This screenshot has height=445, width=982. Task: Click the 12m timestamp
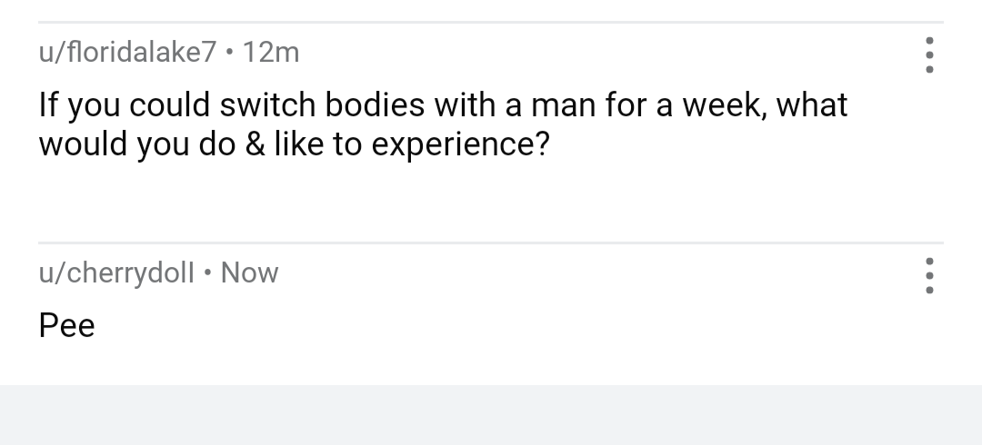click(271, 53)
